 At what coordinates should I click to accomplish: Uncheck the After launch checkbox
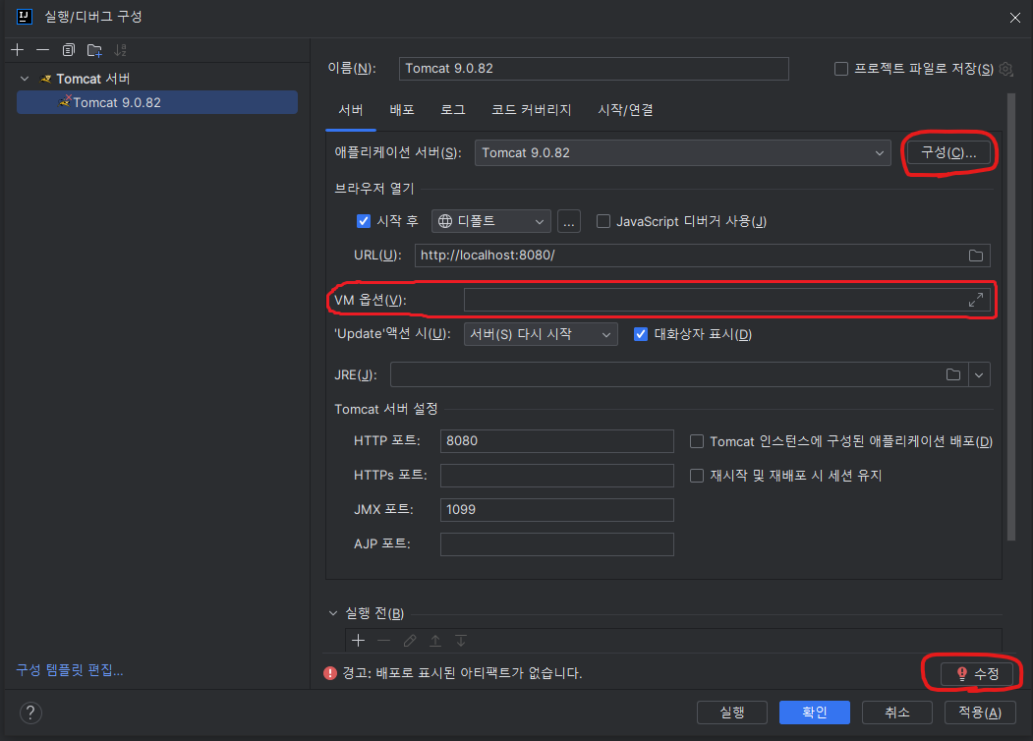point(363,221)
